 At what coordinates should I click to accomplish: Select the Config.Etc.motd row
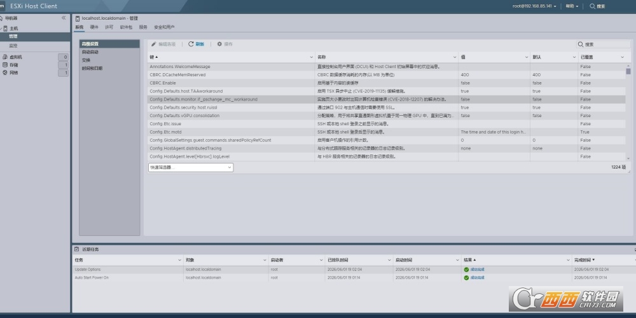point(387,132)
